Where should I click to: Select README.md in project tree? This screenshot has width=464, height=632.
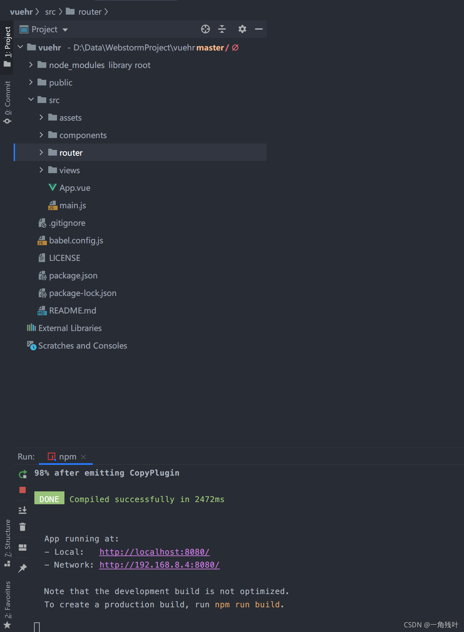point(73,311)
